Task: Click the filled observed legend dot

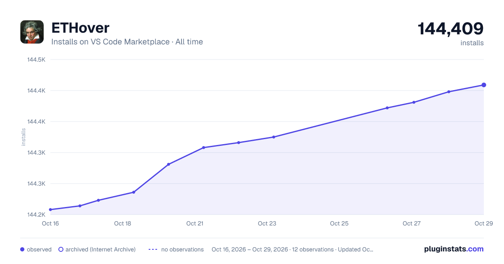Action: click(x=22, y=249)
